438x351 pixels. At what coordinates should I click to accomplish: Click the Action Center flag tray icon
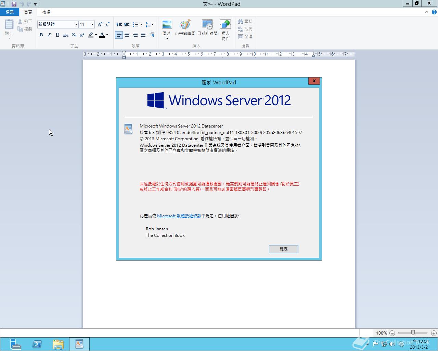click(x=376, y=344)
